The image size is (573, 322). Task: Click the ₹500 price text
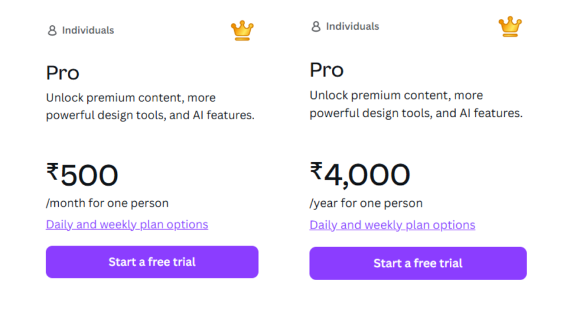[82, 175]
